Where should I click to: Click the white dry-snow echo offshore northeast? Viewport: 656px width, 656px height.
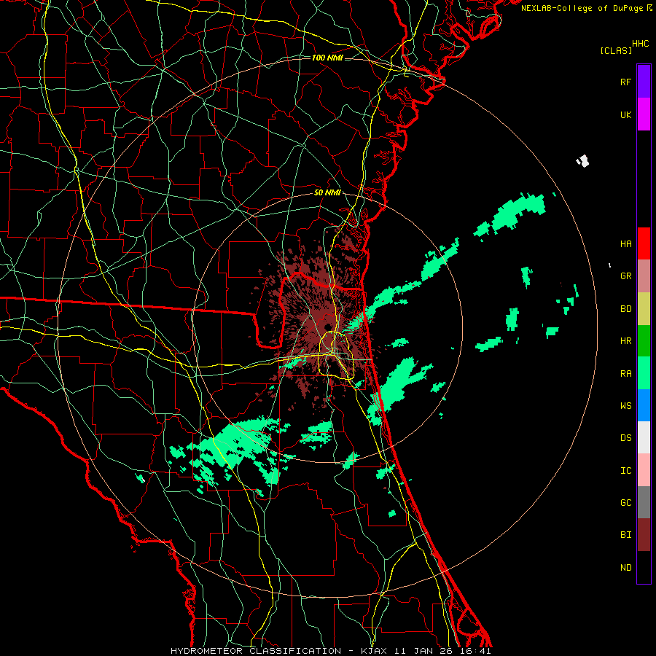(583, 160)
